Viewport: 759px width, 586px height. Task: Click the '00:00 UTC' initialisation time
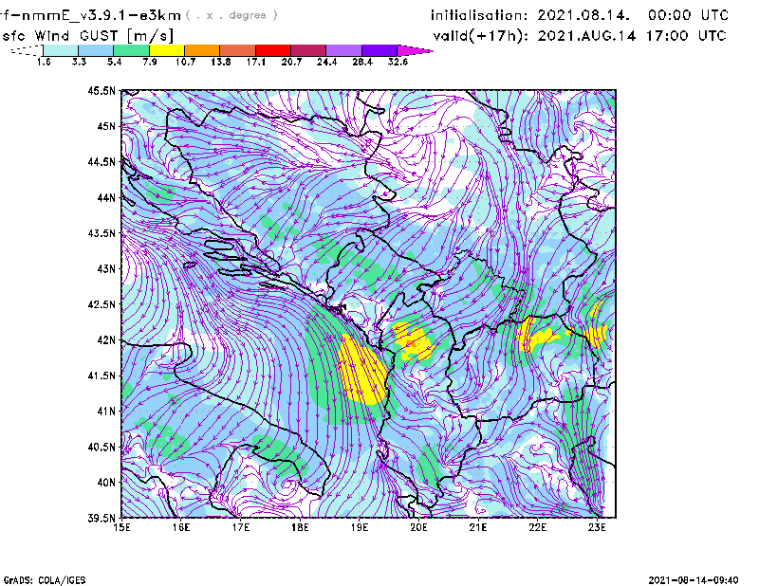click(x=688, y=15)
